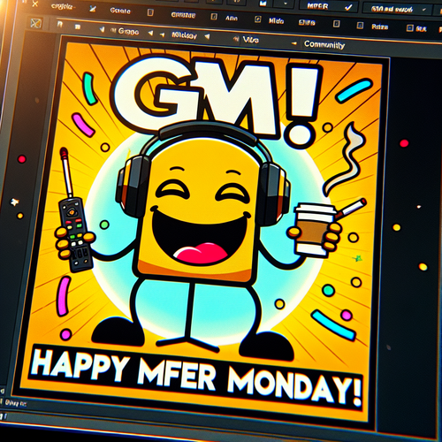Open the Vibe dropdown
Screen dimensions: 442x442
[251, 40]
